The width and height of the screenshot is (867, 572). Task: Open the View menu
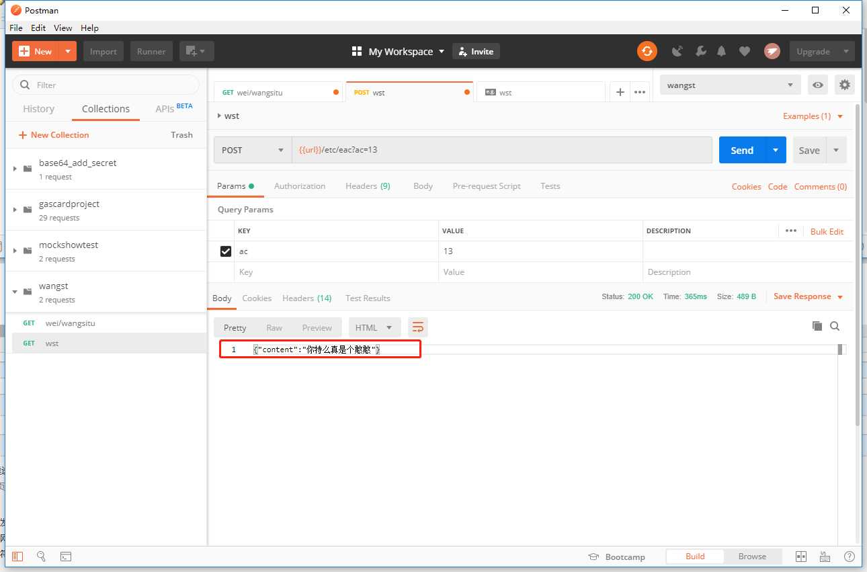coord(63,28)
